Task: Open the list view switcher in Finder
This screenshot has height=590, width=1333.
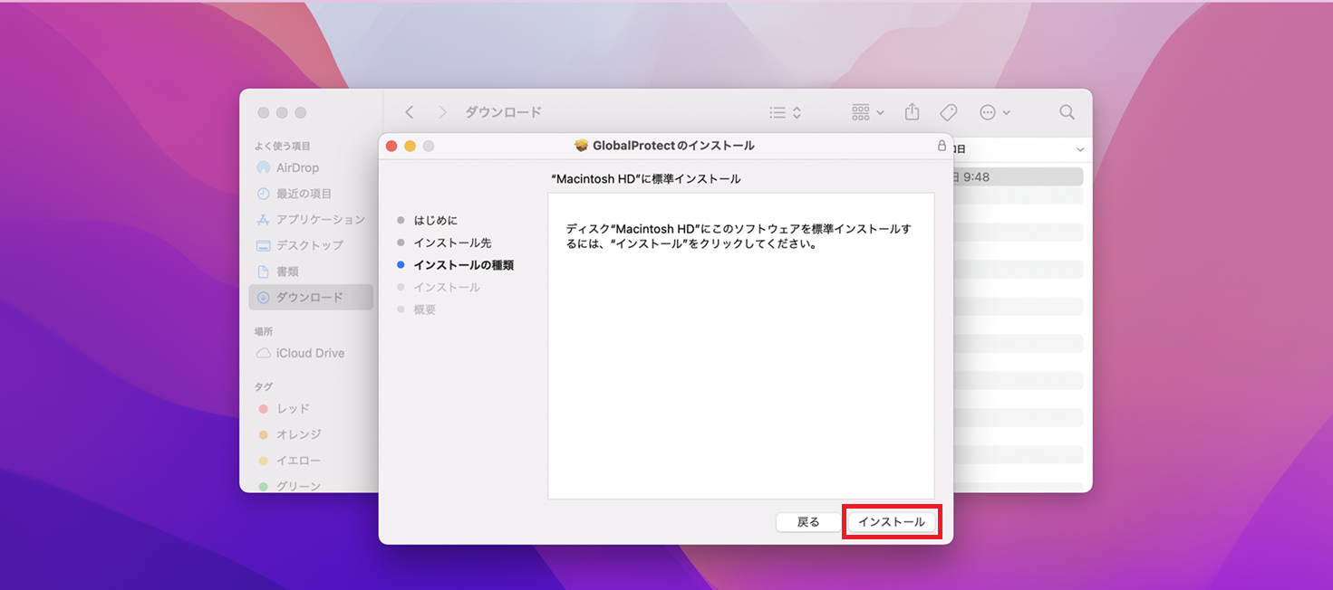Action: 785,112
